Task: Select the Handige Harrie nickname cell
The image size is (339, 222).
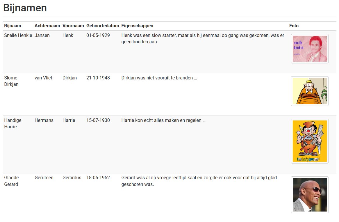Action: [13, 123]
